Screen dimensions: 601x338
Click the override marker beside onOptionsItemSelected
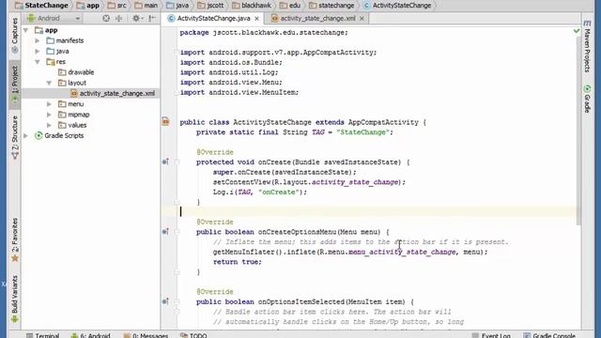tap(165, 301)
